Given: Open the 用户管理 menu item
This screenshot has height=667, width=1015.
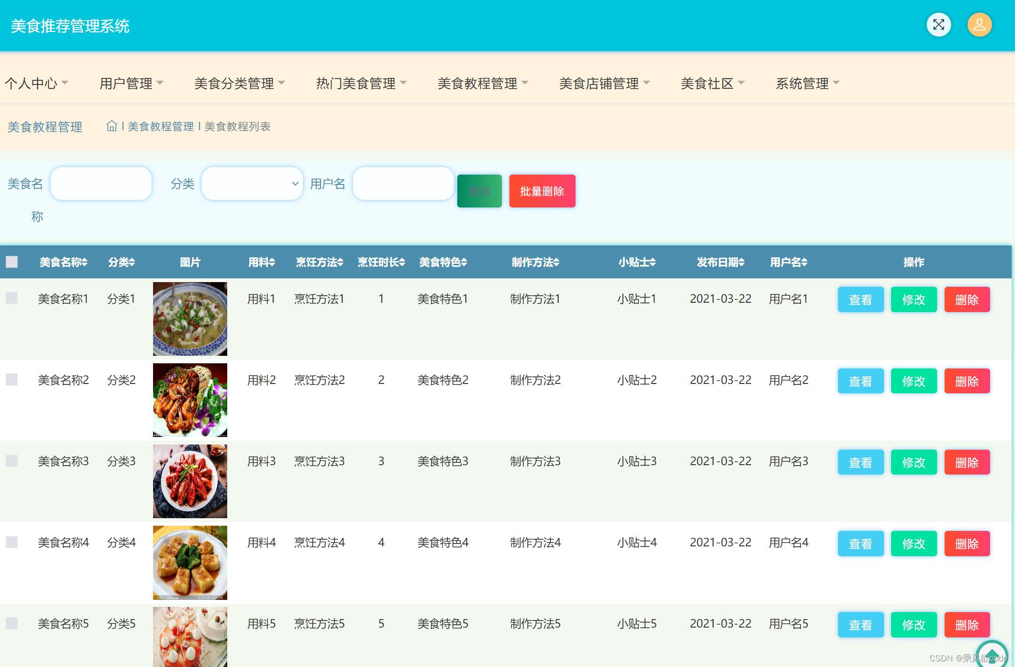Looking at the screenshot, I should 131,84.
